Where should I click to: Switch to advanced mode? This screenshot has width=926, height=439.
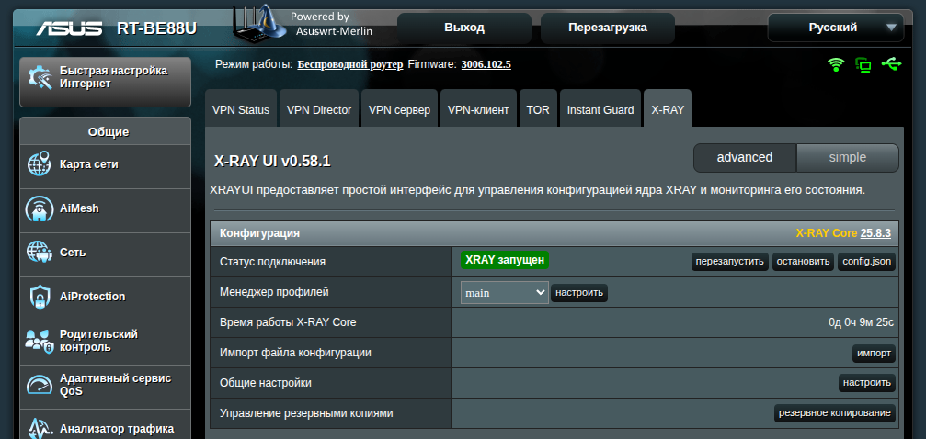pyautogui.click(x=744, y=158)
